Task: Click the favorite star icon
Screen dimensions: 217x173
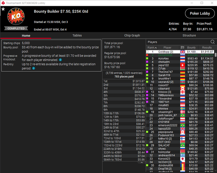Action: [3, 9]
